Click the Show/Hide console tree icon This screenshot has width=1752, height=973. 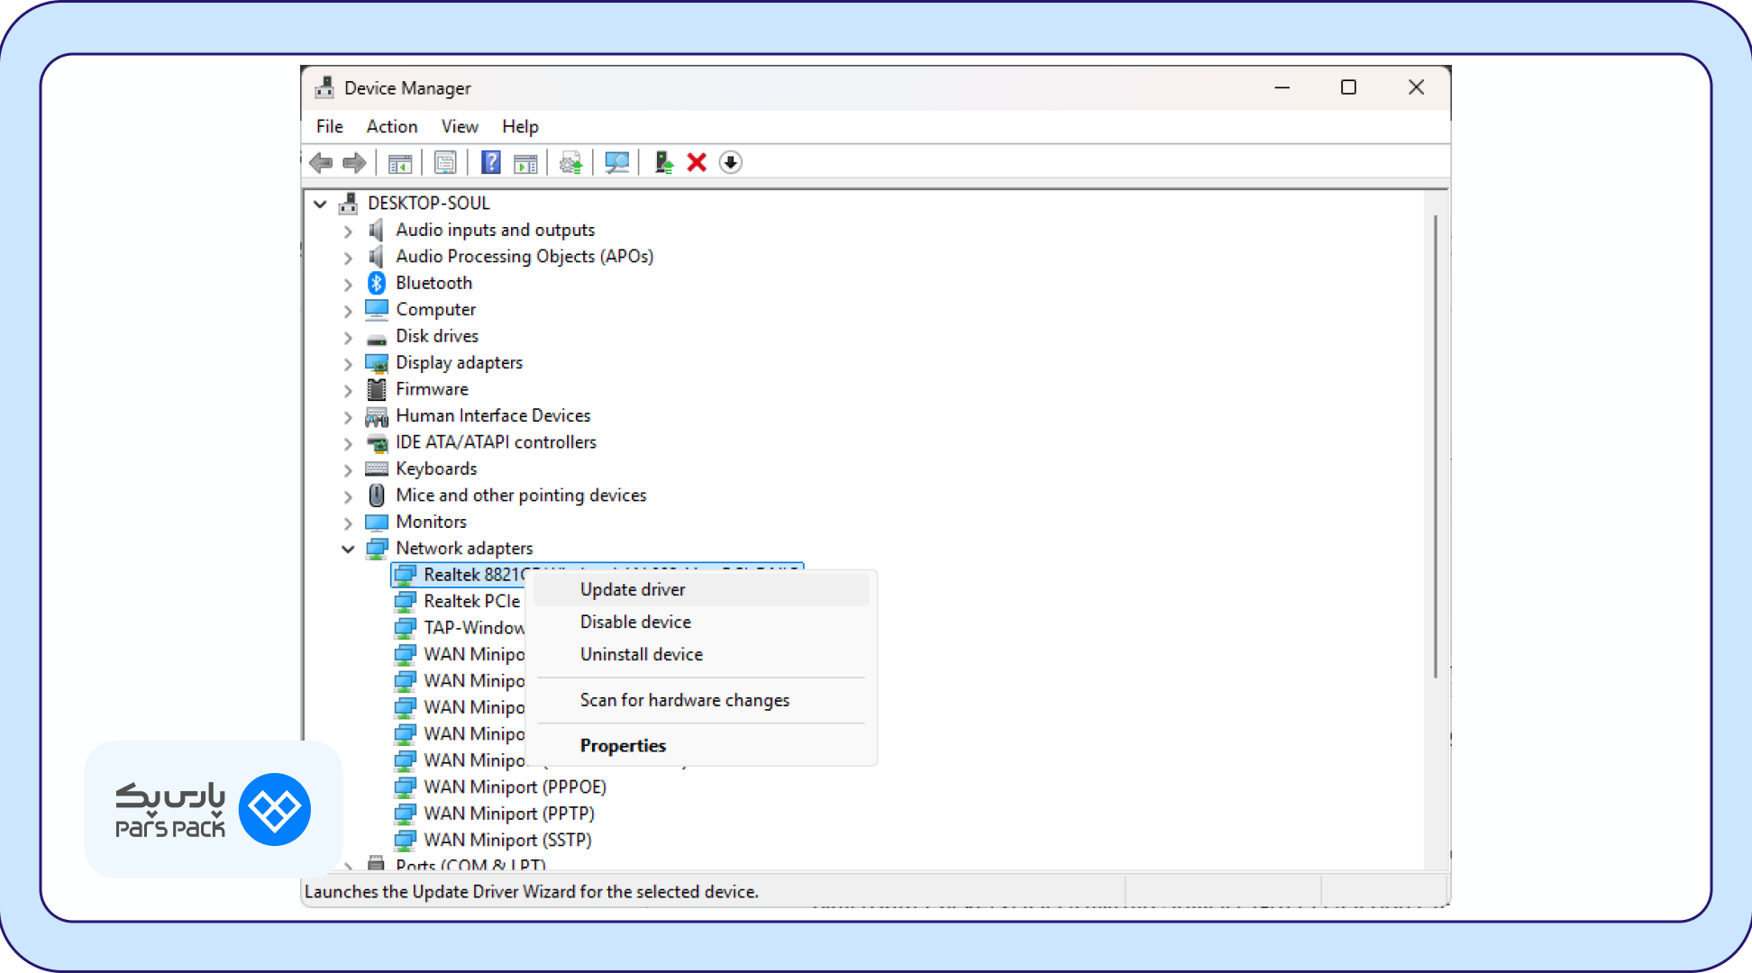pyautogui.click(x=399, y=163)
